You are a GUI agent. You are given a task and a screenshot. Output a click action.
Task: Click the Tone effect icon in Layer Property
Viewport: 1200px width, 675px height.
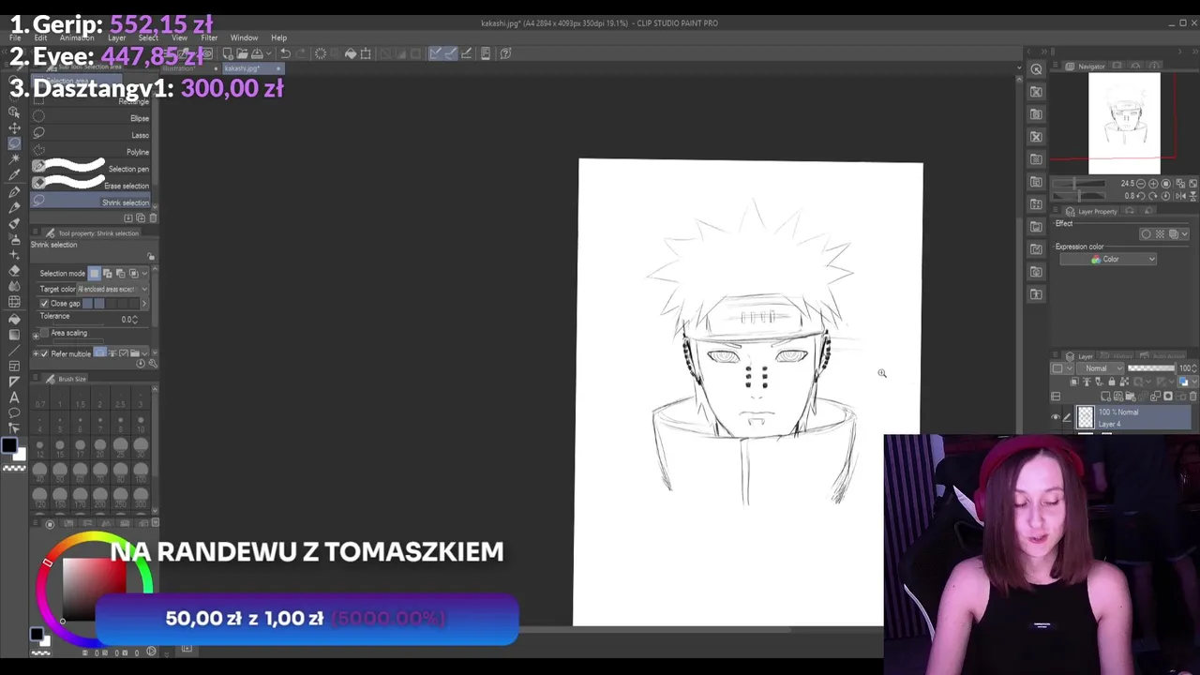pos(1160,234)
